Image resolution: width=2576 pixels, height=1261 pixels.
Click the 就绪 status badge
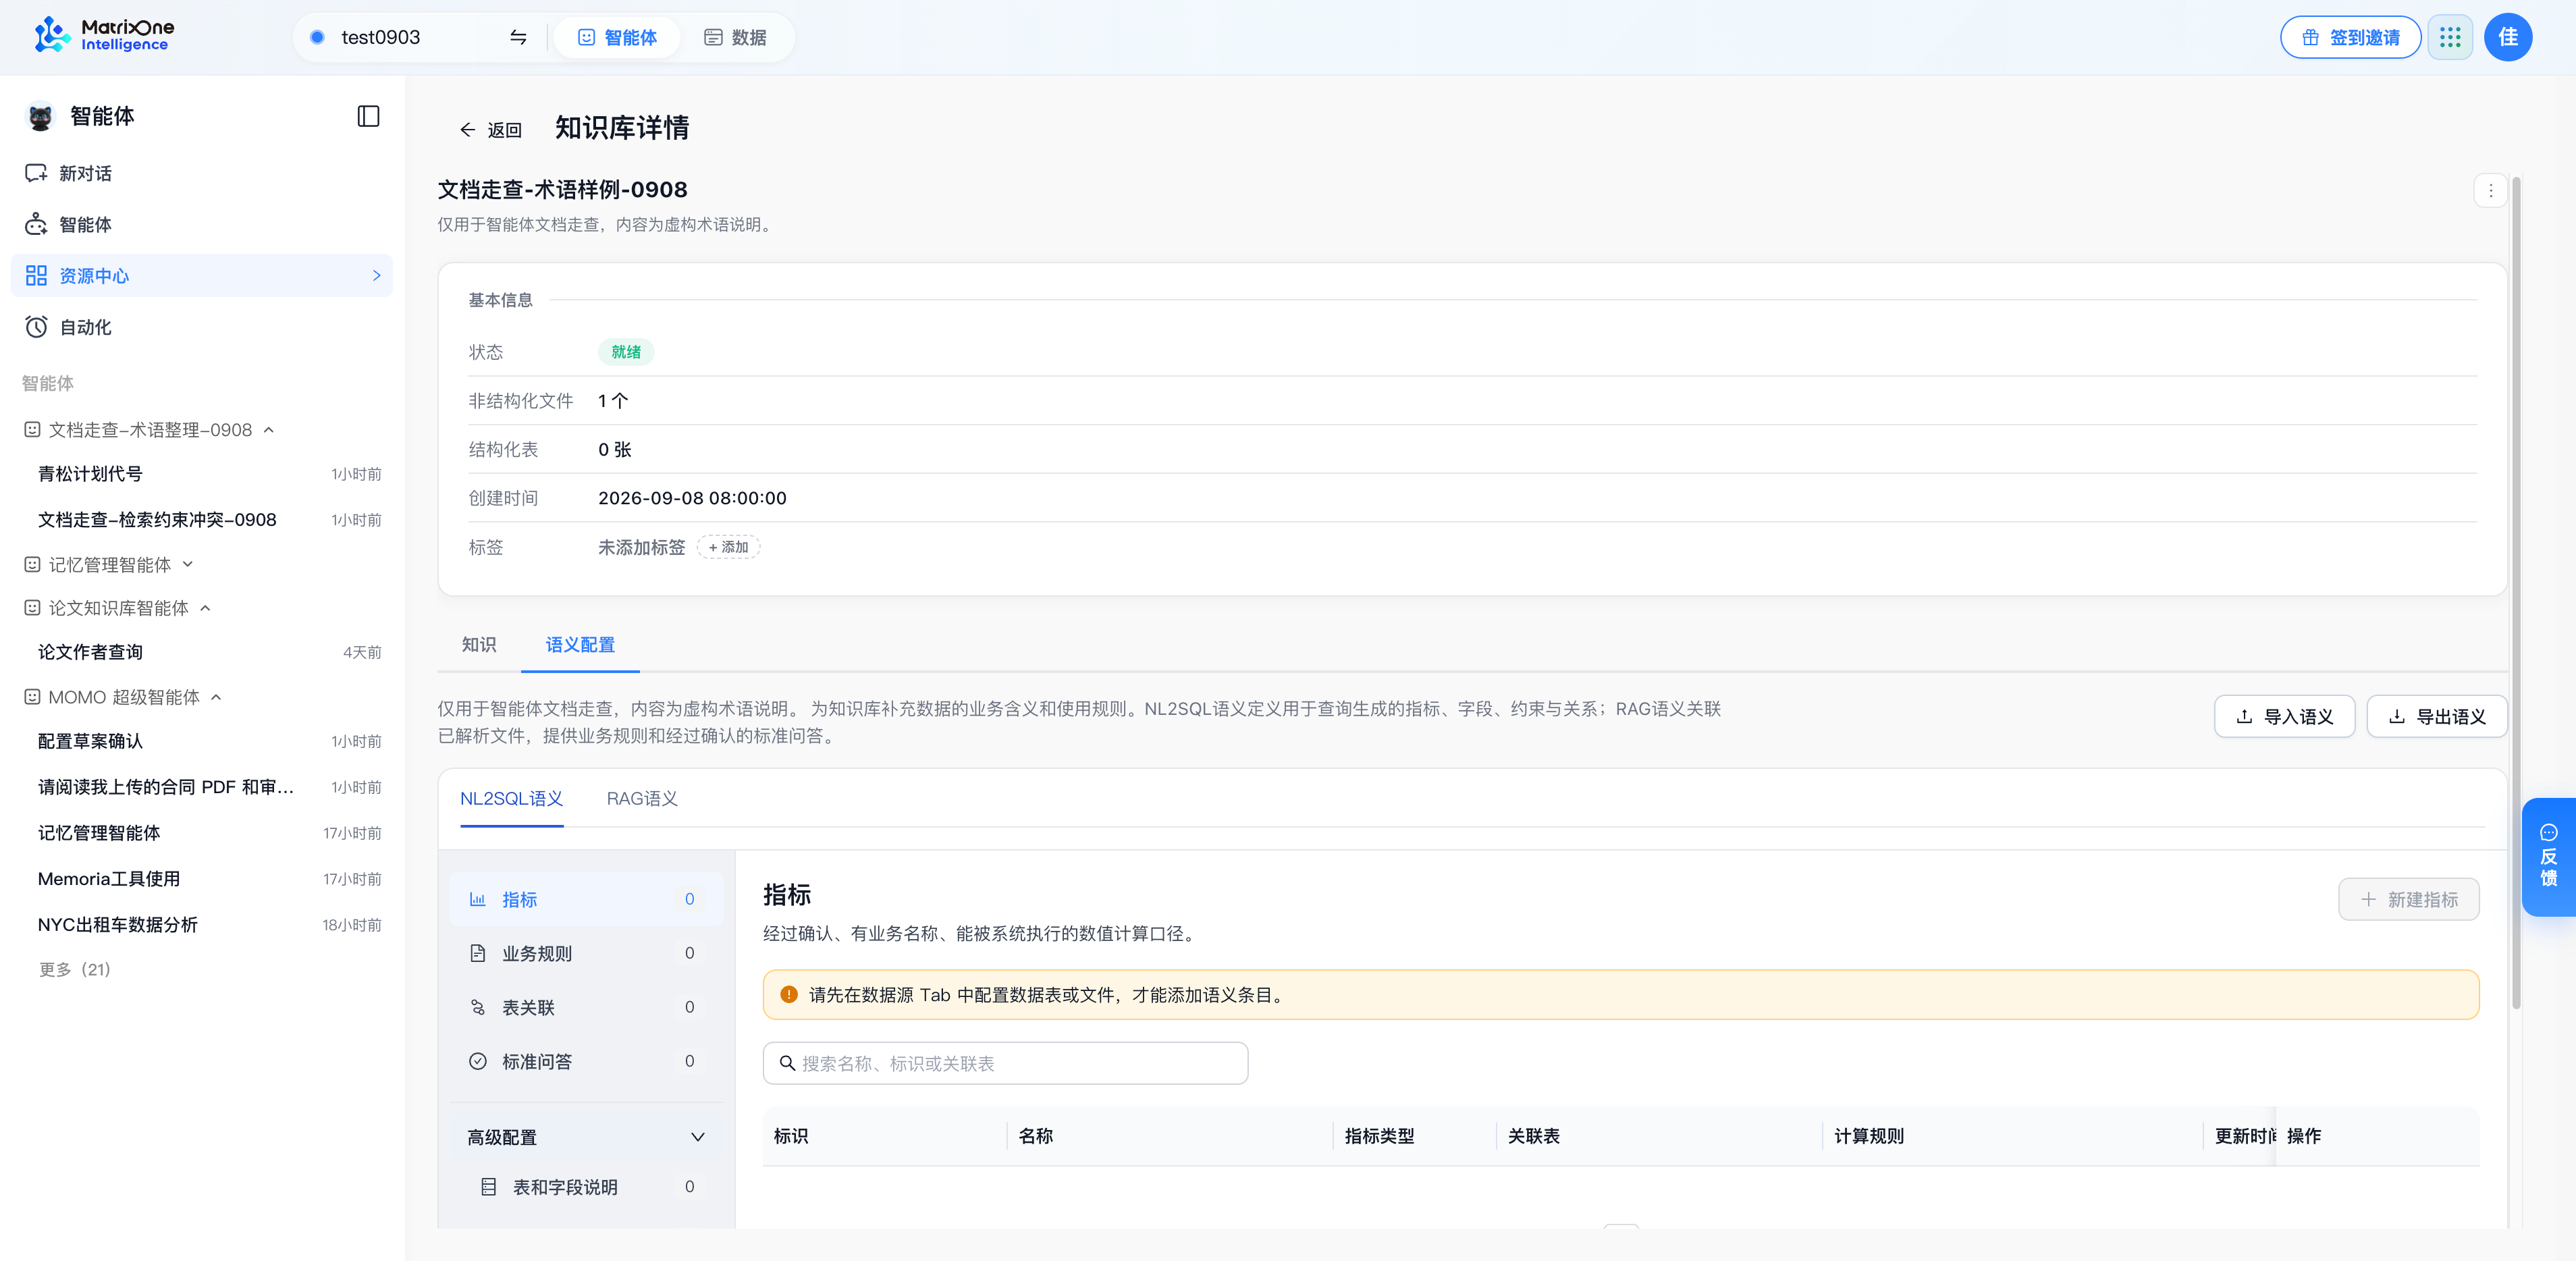point(626,352)
